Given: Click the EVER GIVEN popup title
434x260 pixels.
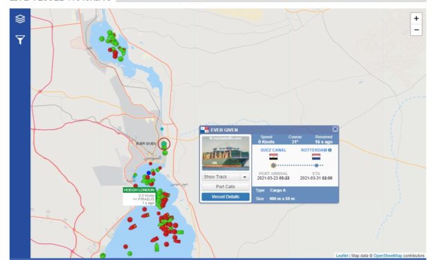Looking at the screenshot, I should [224, 130].
